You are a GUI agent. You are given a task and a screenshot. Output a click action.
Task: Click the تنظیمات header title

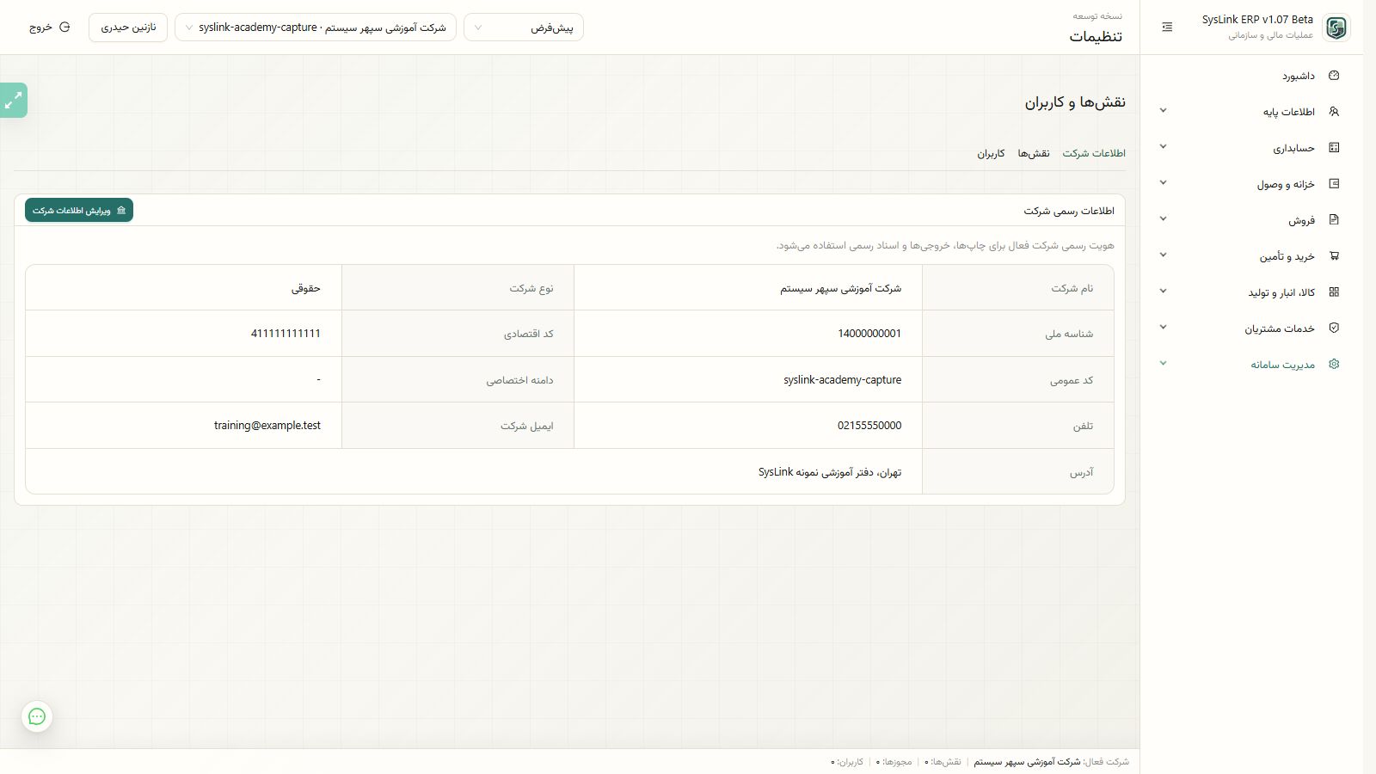click(1096, 36)
